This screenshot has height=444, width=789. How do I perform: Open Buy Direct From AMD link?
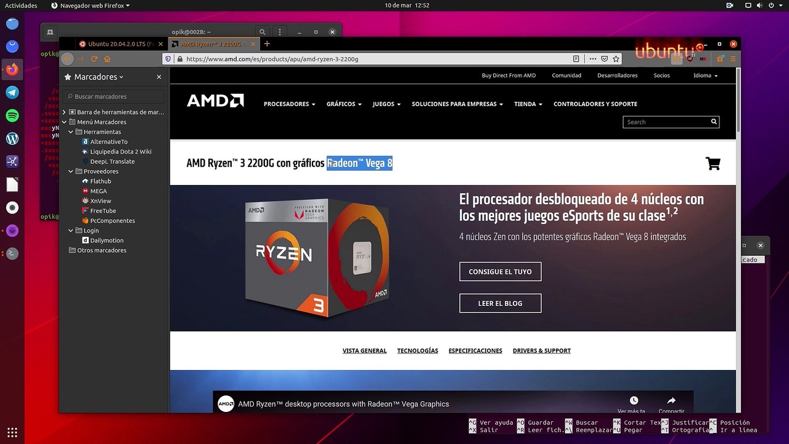pos(509,75)
